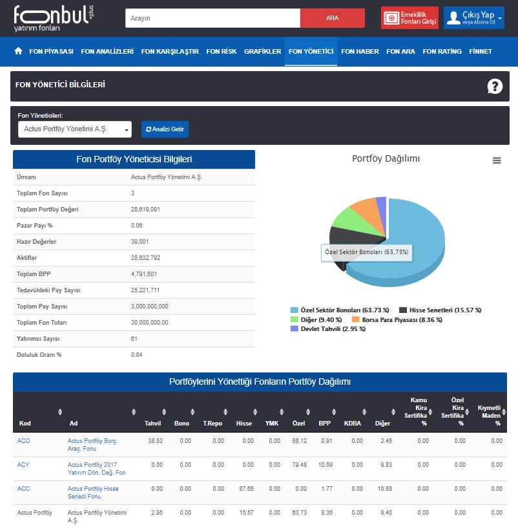The height and width of the screenshot is (527, 518).
Task: Sort table by the YMK column
Action: pyautogui.click(x=282, y=412)
